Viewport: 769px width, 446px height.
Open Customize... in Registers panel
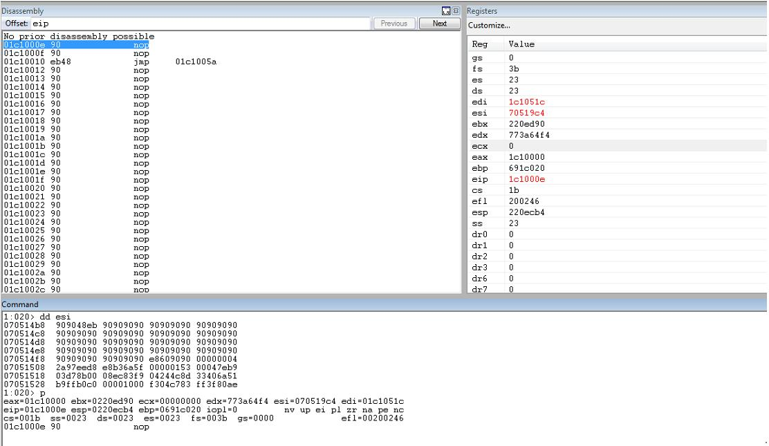pyautogui.click(x=489, y=26)
